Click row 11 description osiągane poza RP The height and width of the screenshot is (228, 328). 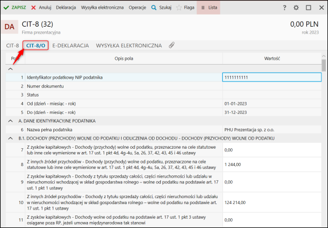tap(116, 220)
